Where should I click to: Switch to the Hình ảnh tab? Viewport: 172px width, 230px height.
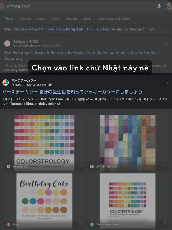(25, 19)
